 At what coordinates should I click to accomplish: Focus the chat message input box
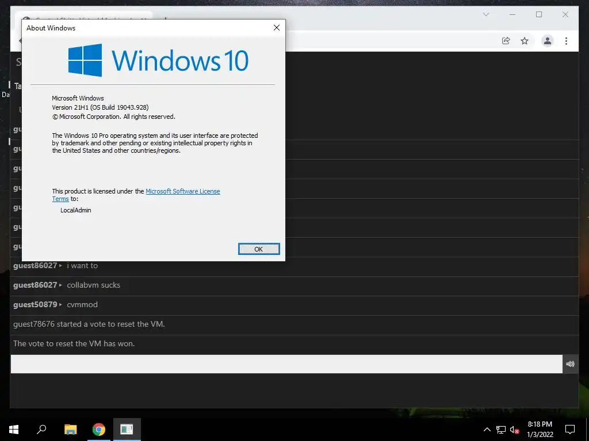click(x=286, y=363)
